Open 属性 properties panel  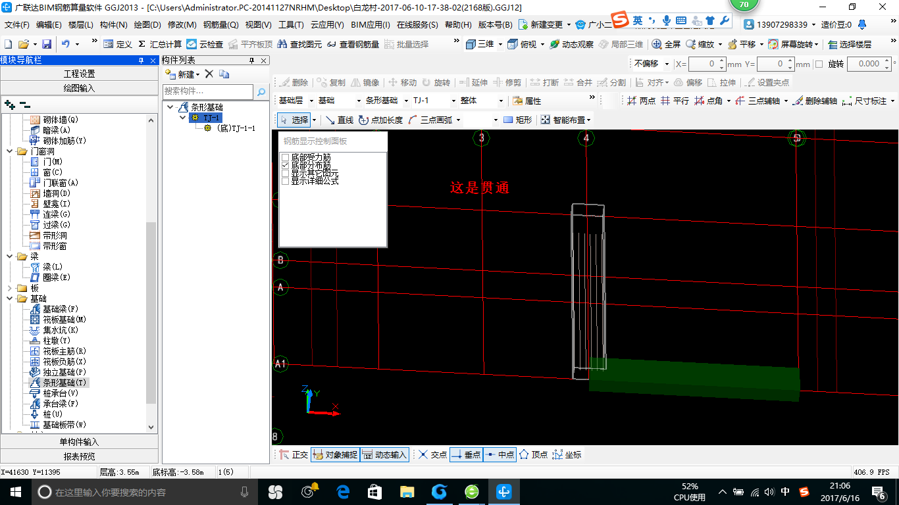point(527,101)
